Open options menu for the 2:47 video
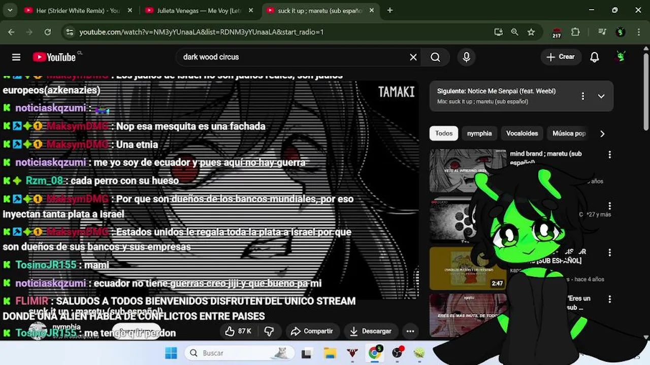The height and width of the screenshot is (365, 650). 610,252
